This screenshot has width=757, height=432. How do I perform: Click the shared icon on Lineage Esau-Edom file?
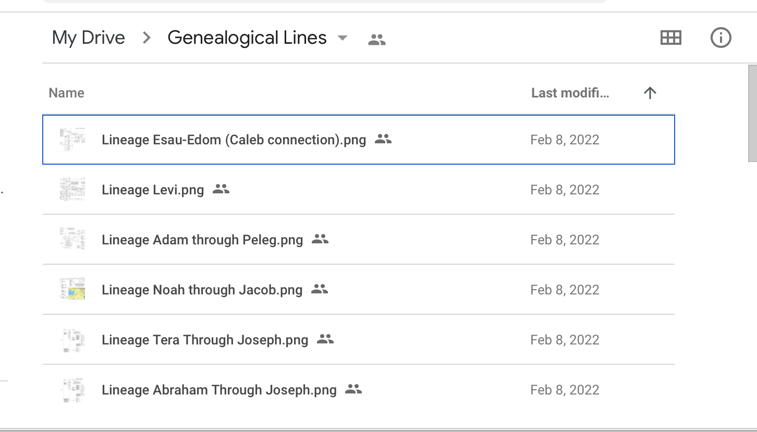point(383,139)
